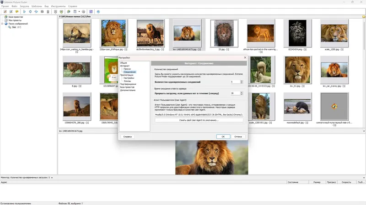
Task: Collapse the Поиск изображений tree node
Action: (x=2, y=24)
